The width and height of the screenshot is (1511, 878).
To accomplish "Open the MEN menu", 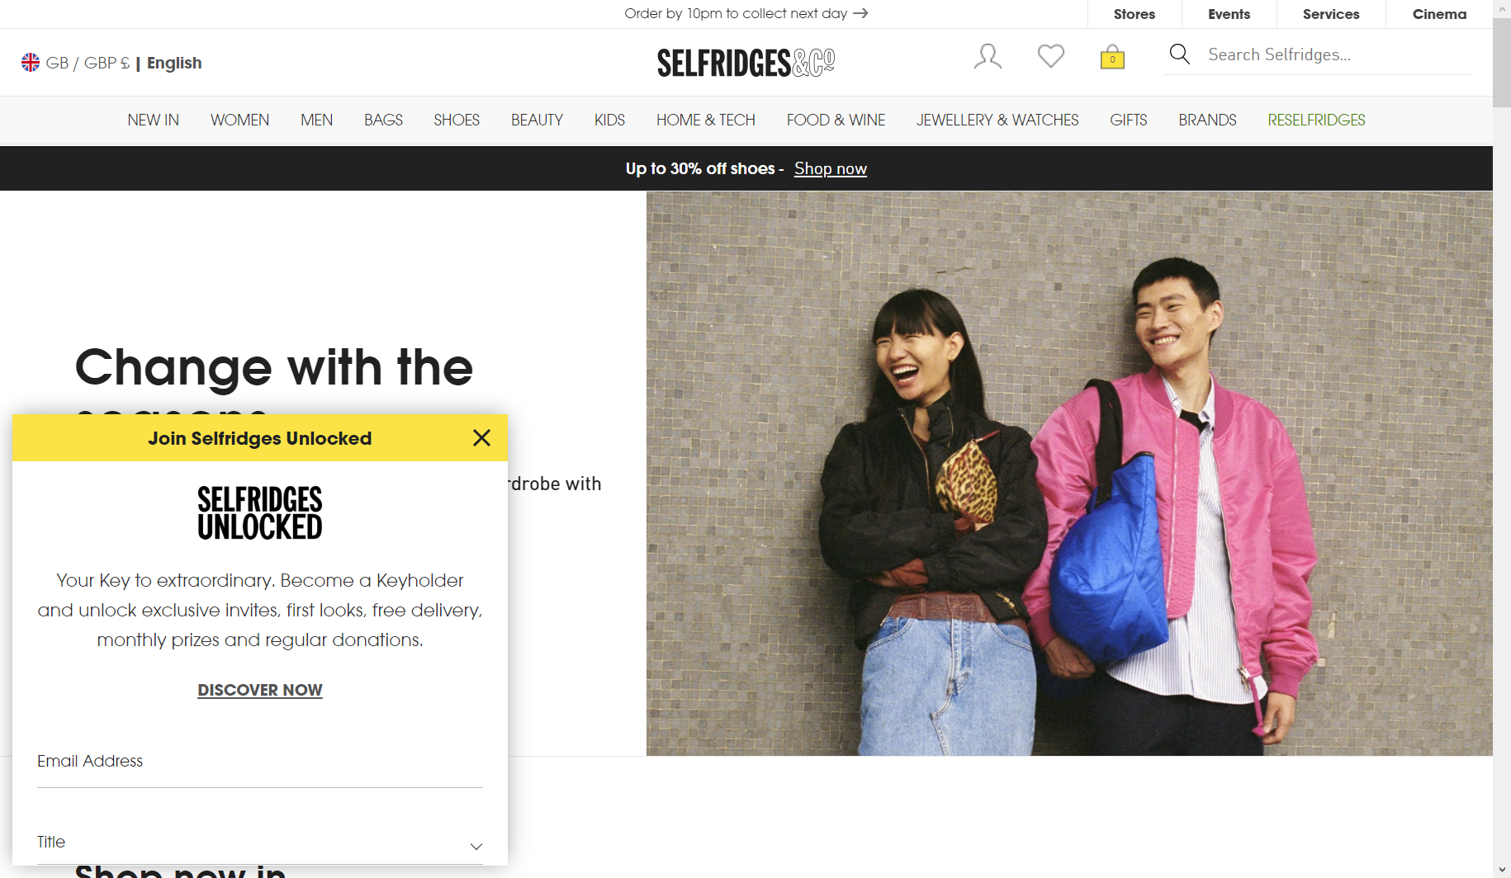I will [x=316, y=120].
